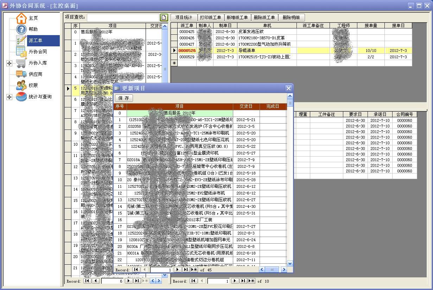The height and width of the screenshot is (290, 433).
Task: Click 交货日 header in 更新项目 dialog
Action: (x=246, y=106)
